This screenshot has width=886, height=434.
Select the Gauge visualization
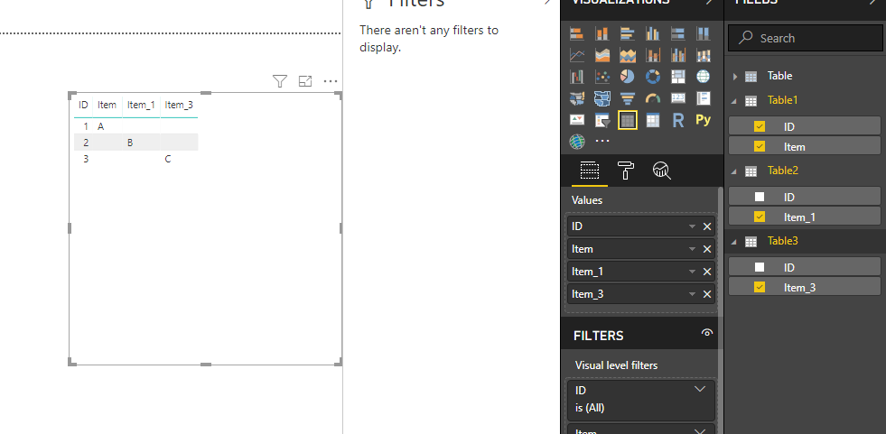tap(653, 98)
